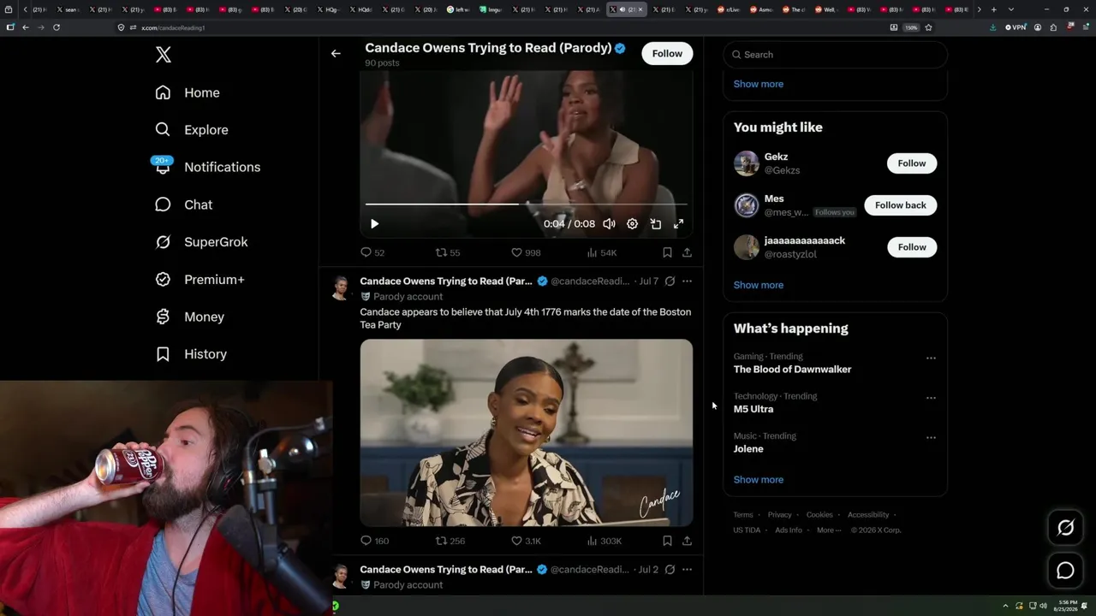View analytics for the 54K views post
Screen dimensions: 1096x616
coord(601,252)
